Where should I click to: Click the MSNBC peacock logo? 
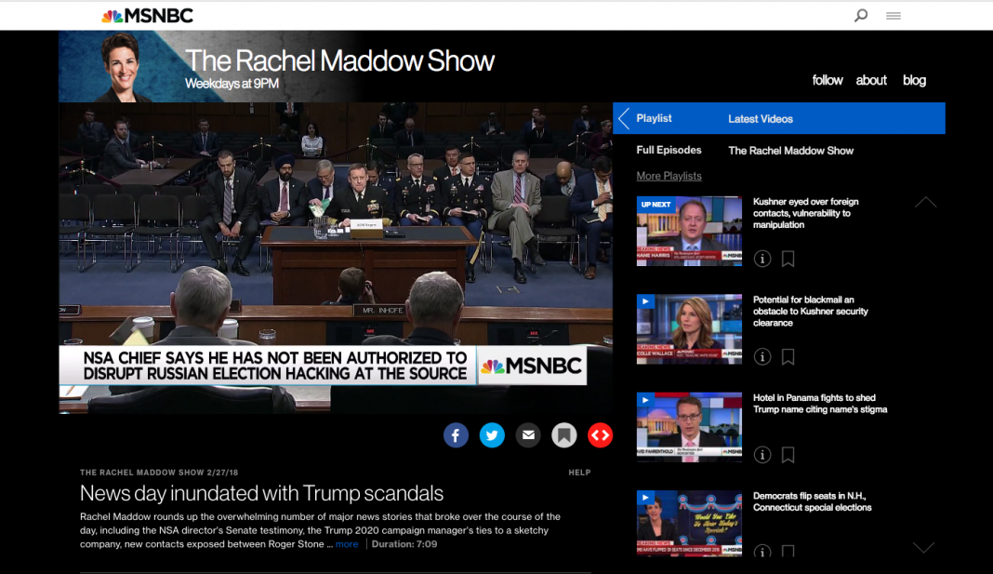(113, 15)
